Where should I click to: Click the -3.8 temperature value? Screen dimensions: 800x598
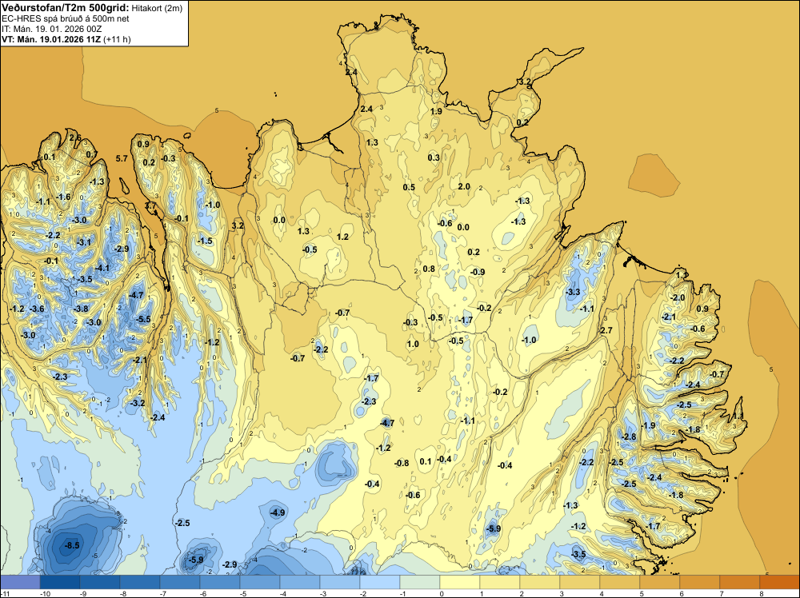click(x=81, y=309)
